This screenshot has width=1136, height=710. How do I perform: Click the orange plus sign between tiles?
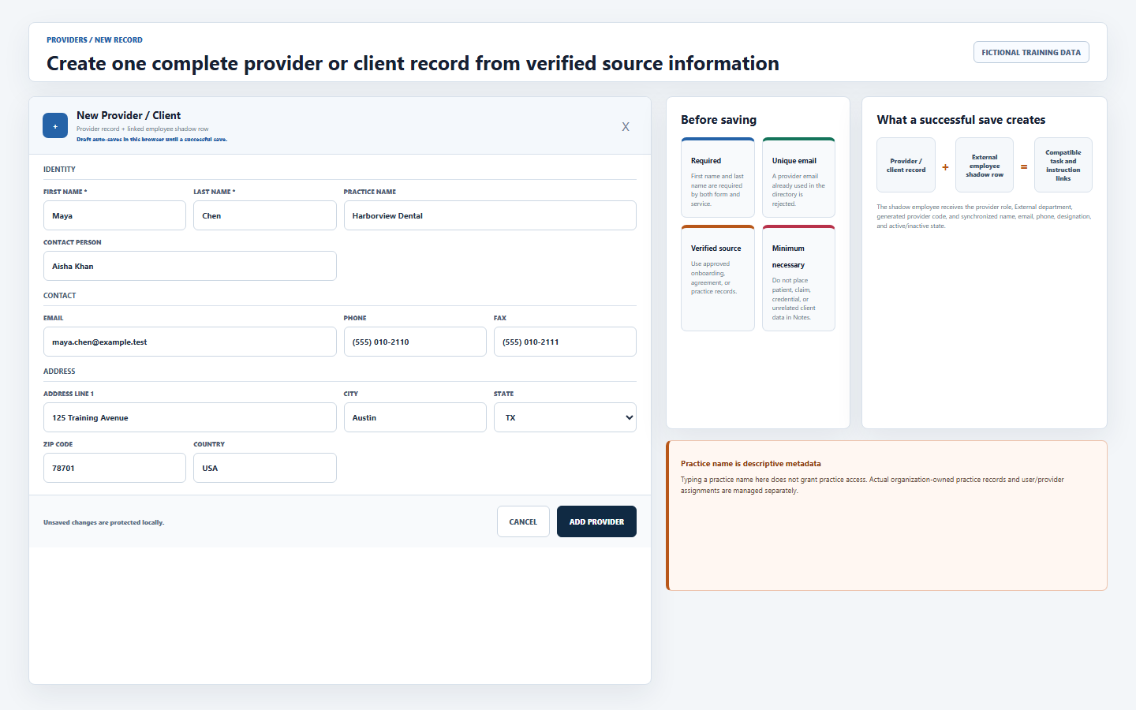click(x=945, y=166)
